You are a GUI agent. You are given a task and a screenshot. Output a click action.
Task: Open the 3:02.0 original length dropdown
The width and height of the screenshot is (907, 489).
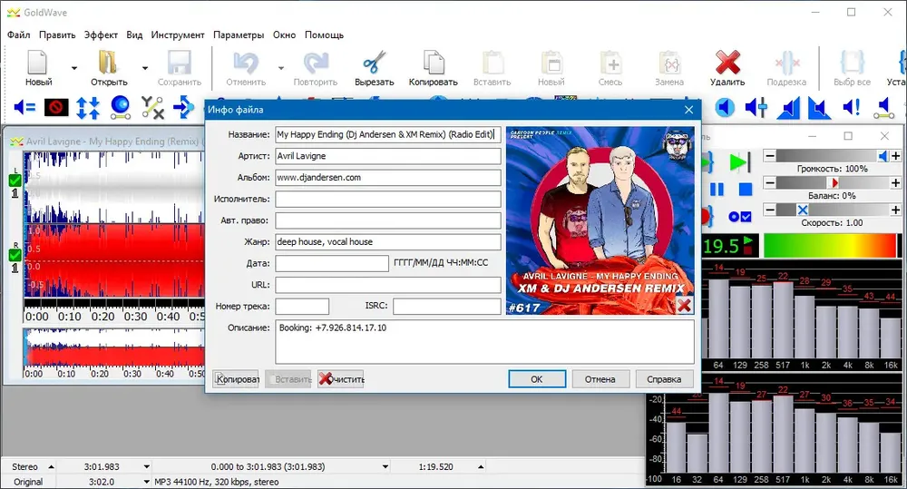(x=146, y=482)
